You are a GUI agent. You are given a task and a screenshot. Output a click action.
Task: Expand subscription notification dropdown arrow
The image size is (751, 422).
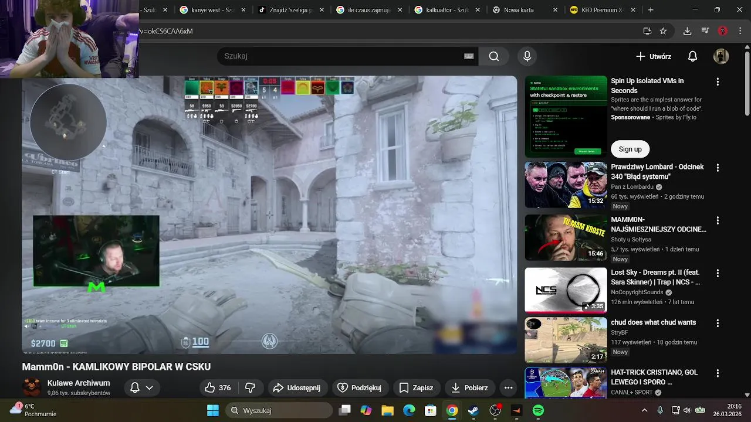point(149,388)
